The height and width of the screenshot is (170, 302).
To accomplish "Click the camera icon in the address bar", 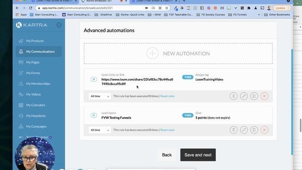I will pyautogui.click(x=146, y=8).
